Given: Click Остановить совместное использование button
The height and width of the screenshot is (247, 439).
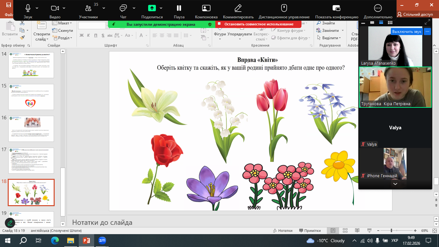Looking at the screenshot, I should (x=259, y=24).
